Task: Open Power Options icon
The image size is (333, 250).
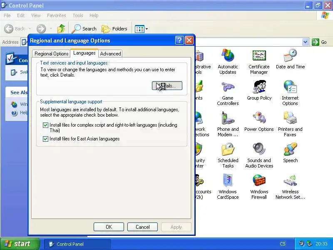Action: pyautogui.click(x=259, y=122)
